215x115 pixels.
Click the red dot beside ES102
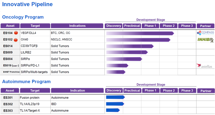click(x=16, y=40)
